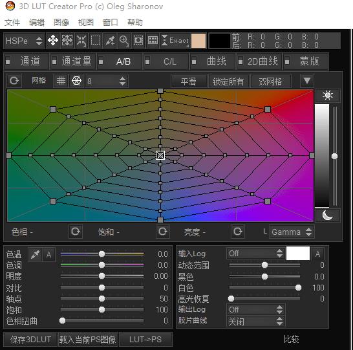
Task: Pick the eyedropper tool in top toolbar
Action: 110,41
